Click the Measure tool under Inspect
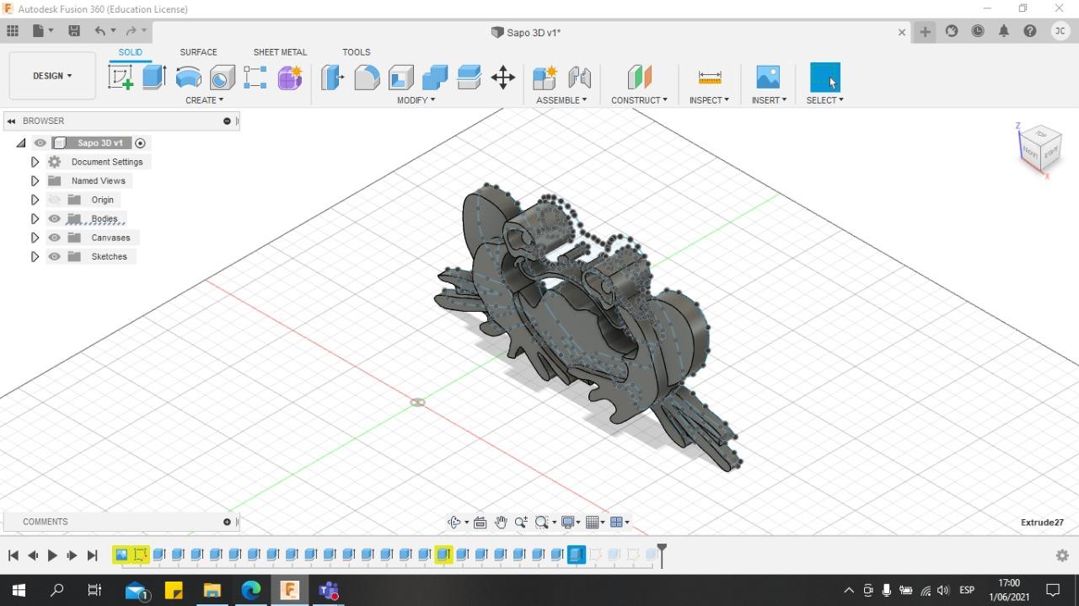 (x=710, y=78)
